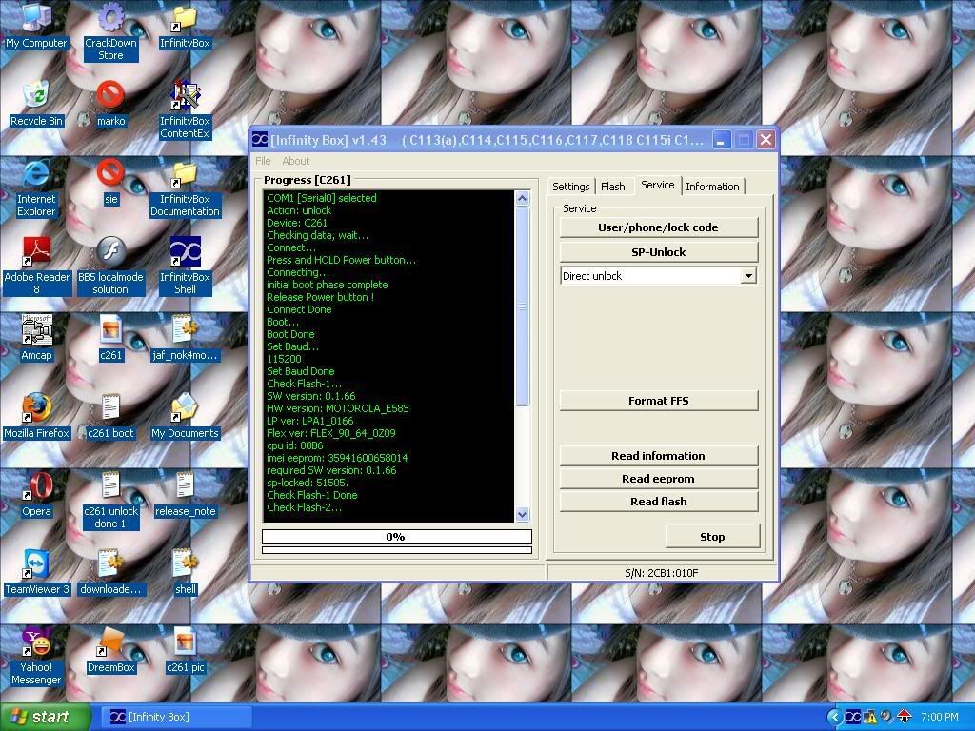
Task: Click the log scrollbar up arrow
Action: tap(523, 198)
